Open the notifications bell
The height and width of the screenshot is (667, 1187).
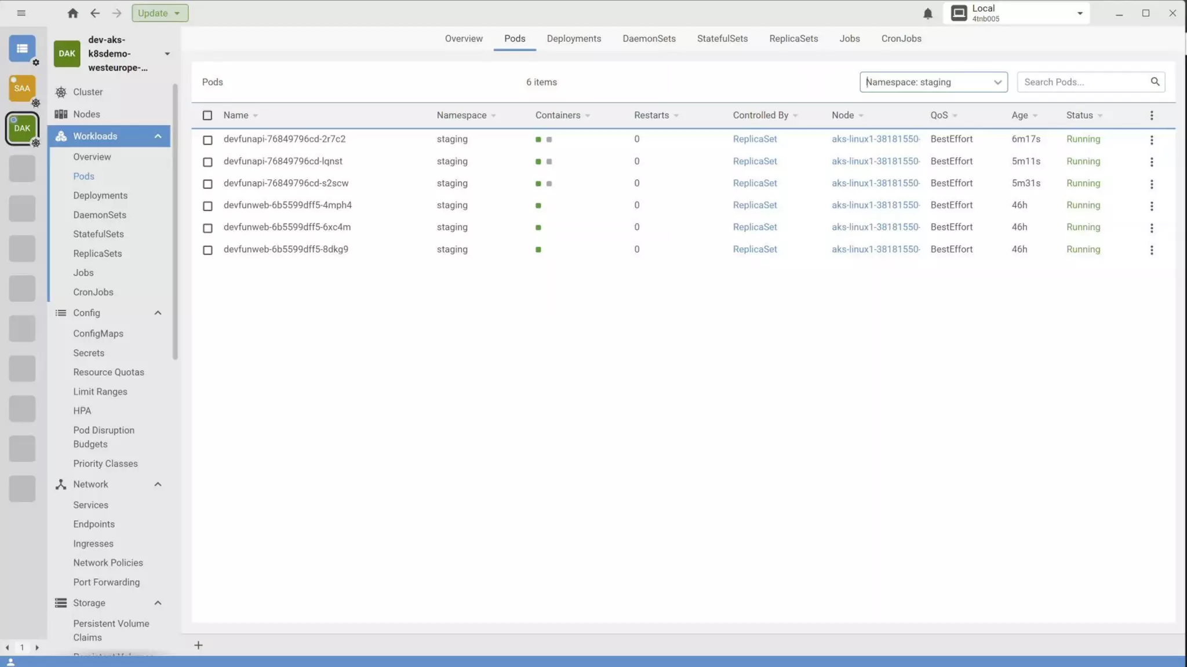[x=927, y=13]
